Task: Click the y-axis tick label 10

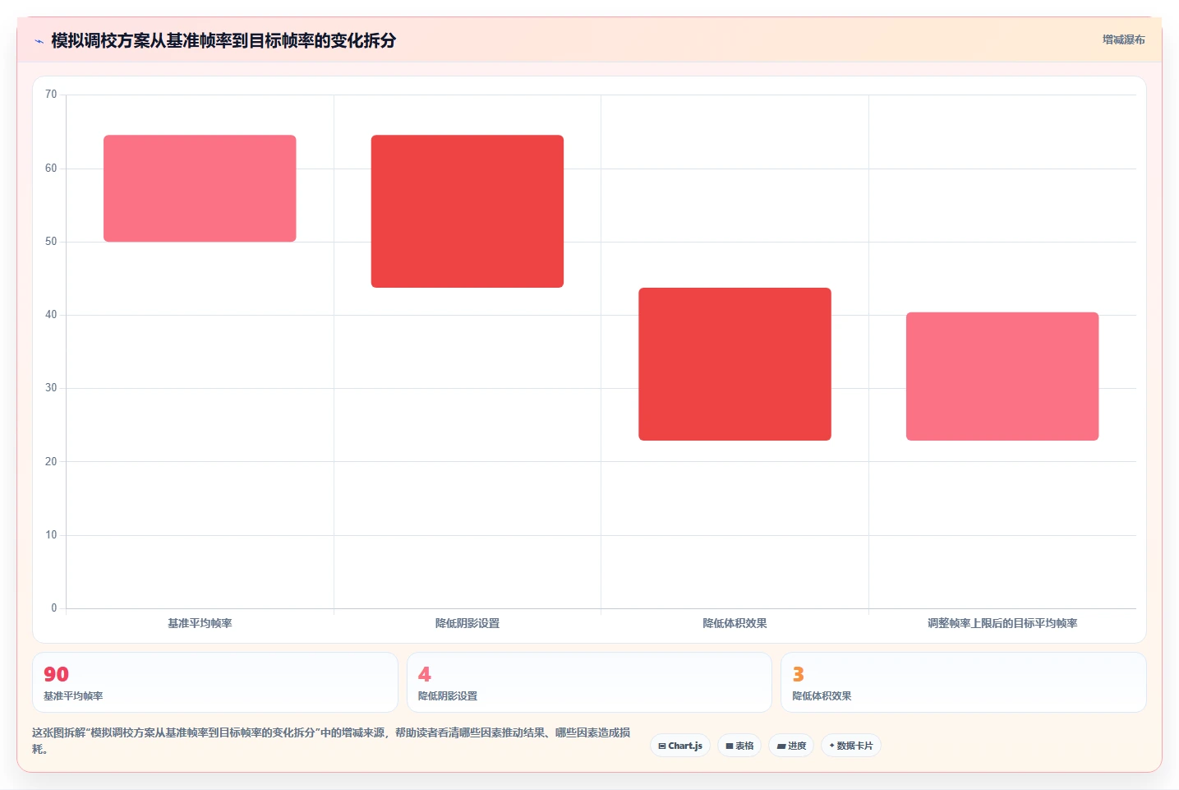Action: pos(51,535)
